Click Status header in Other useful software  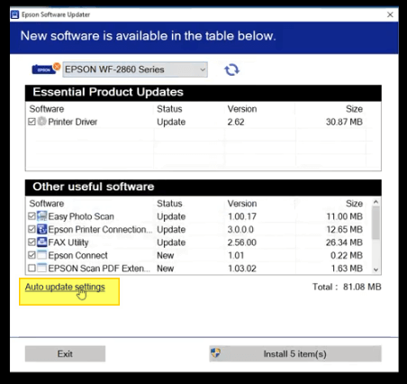(x=169, y=204)
